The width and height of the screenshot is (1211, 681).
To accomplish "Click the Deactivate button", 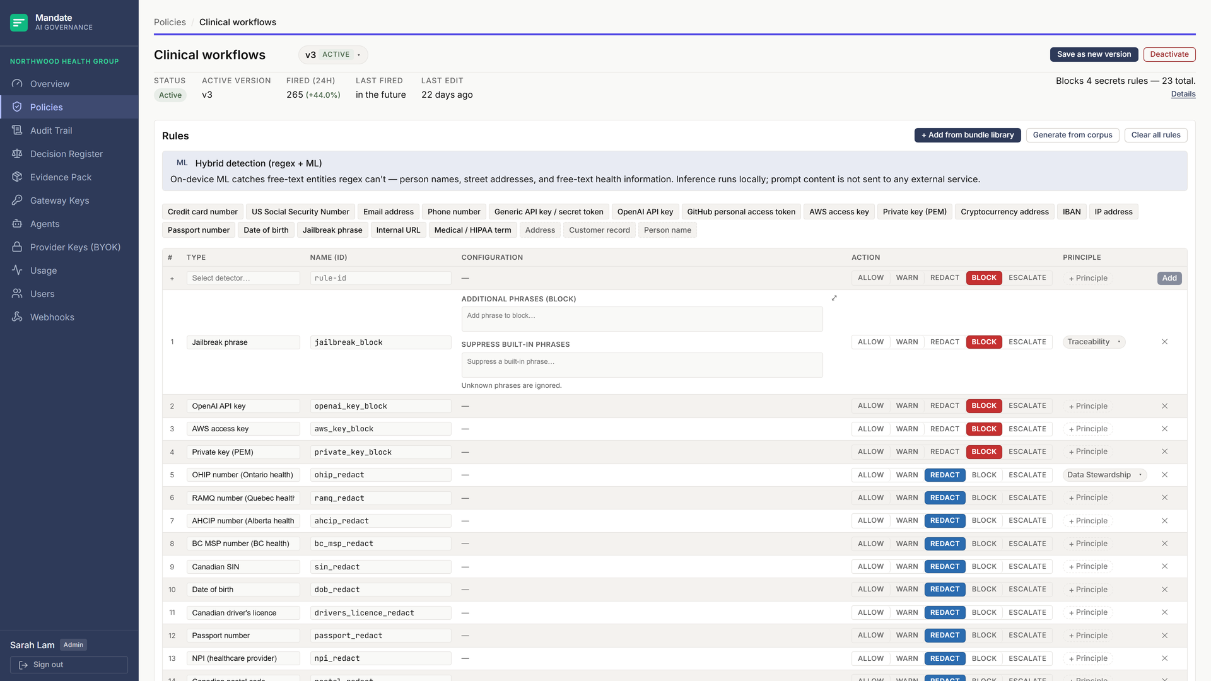I will (x=1169, y=54).
